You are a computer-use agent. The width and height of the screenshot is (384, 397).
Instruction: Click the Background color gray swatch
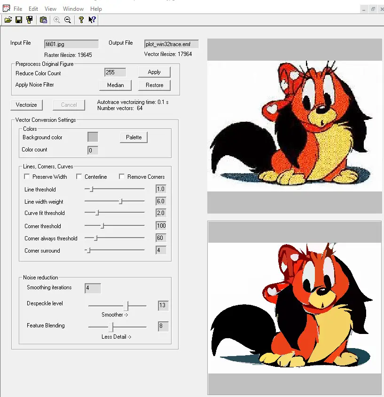point(93,137)
